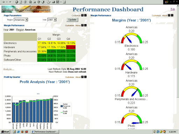Collapse the Margins gauge portlet
This screenshot has height=134, width=179.
pyautogui.click(x=169, y=15)
